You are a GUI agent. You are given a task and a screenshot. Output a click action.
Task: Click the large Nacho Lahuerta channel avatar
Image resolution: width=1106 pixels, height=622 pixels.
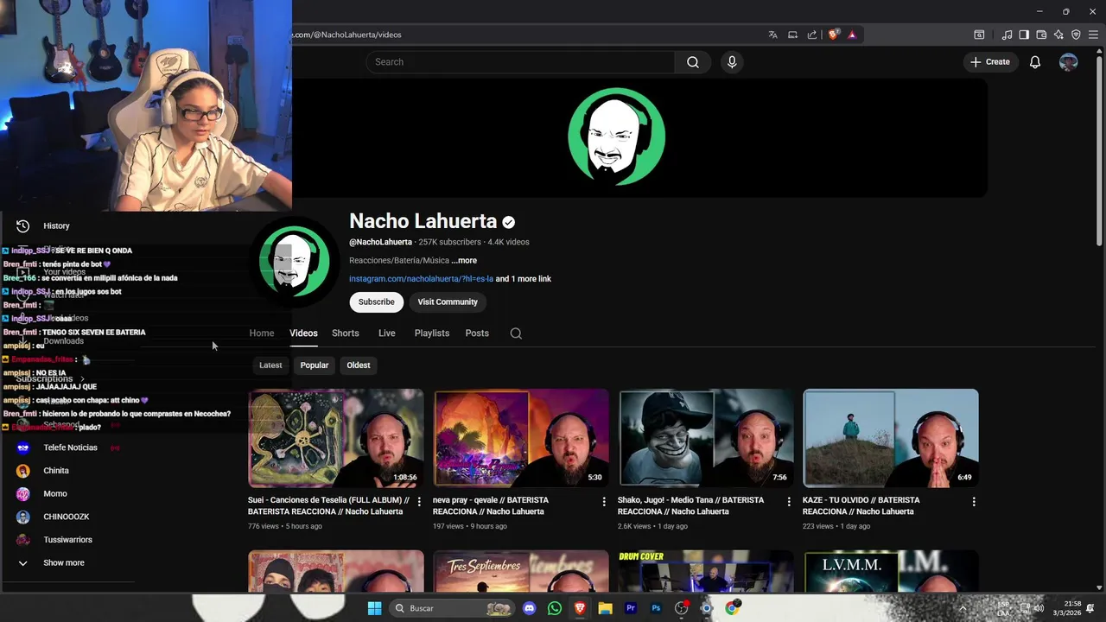tap(294, 261)
